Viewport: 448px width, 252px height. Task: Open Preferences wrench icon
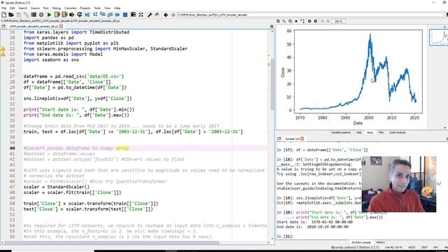[150, 15]
